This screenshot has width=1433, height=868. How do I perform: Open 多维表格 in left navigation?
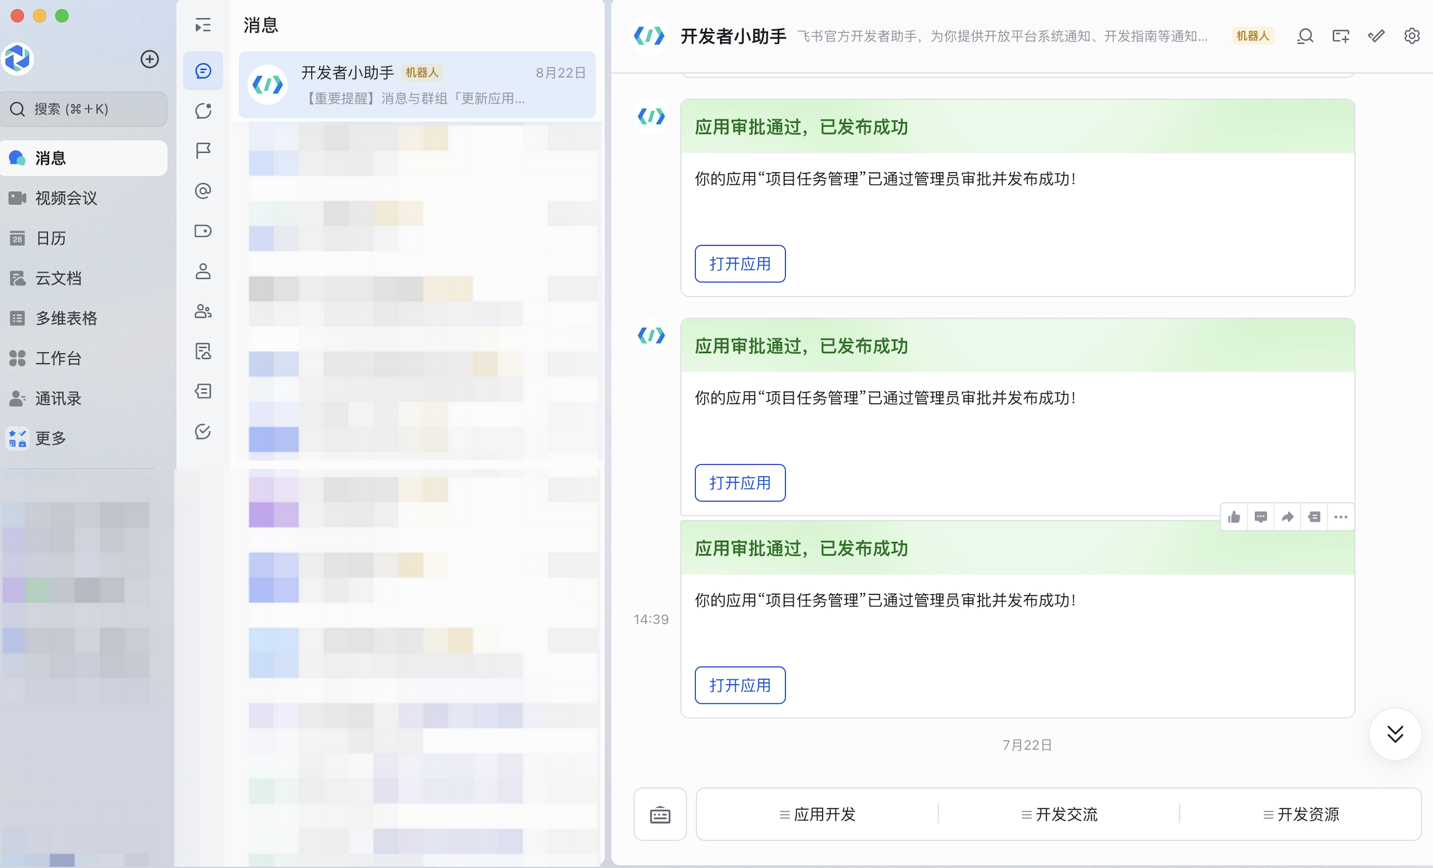coord(84,319)
